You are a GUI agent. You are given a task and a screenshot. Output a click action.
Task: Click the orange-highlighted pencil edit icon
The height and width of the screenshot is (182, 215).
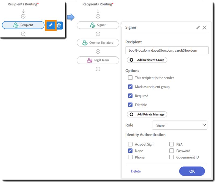coord(51,25)
